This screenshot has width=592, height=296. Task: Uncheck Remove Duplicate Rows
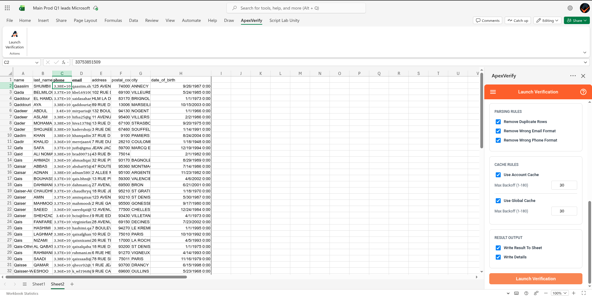click(x=498, y=122)
